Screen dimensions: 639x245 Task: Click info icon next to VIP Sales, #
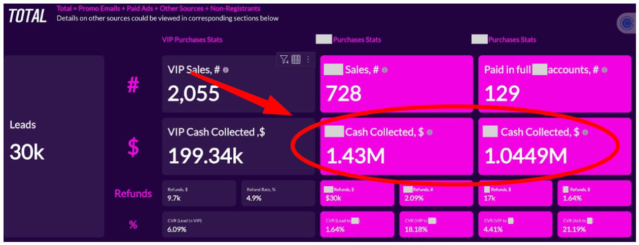coord(226,70)
